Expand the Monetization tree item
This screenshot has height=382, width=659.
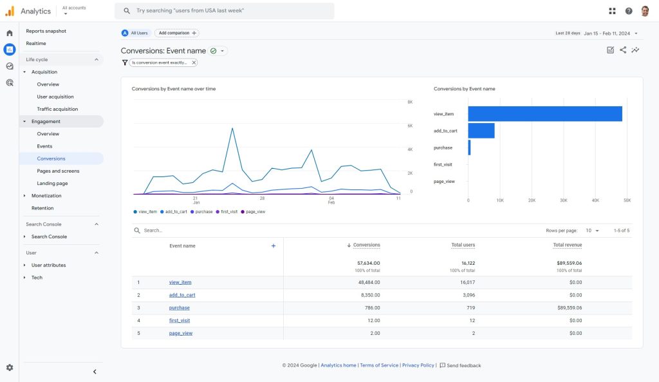[x=24, y=196]
